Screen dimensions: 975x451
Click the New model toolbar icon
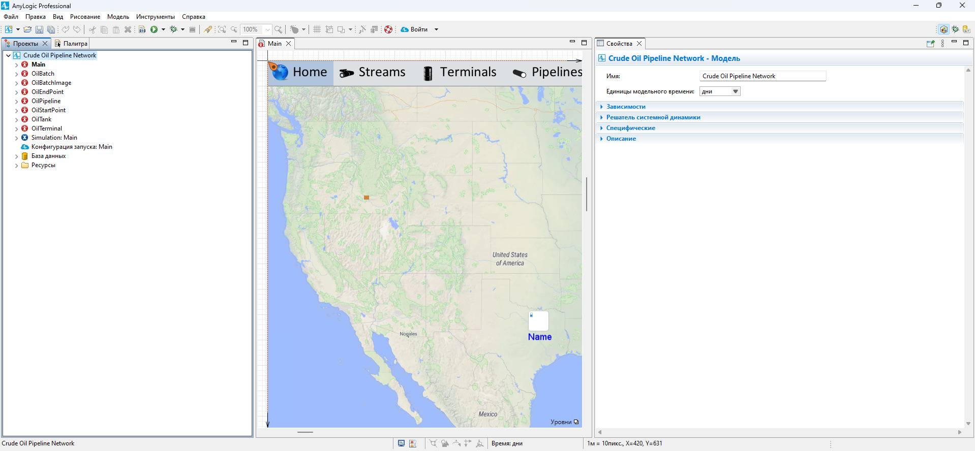[x=9, y=29]
